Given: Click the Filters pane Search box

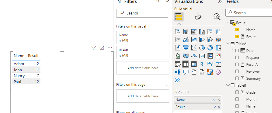Looking at the screenshot, I should 142,13.
